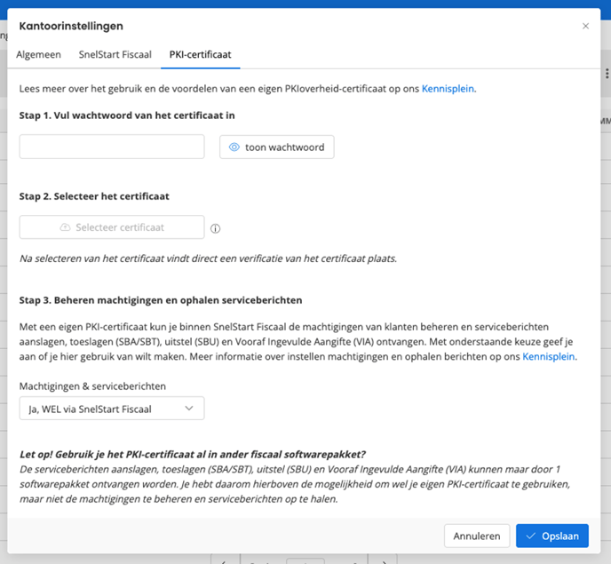Select the PKI-certificaat tab
The height and width of the screenshot is (564, 611).
(201, 54)
